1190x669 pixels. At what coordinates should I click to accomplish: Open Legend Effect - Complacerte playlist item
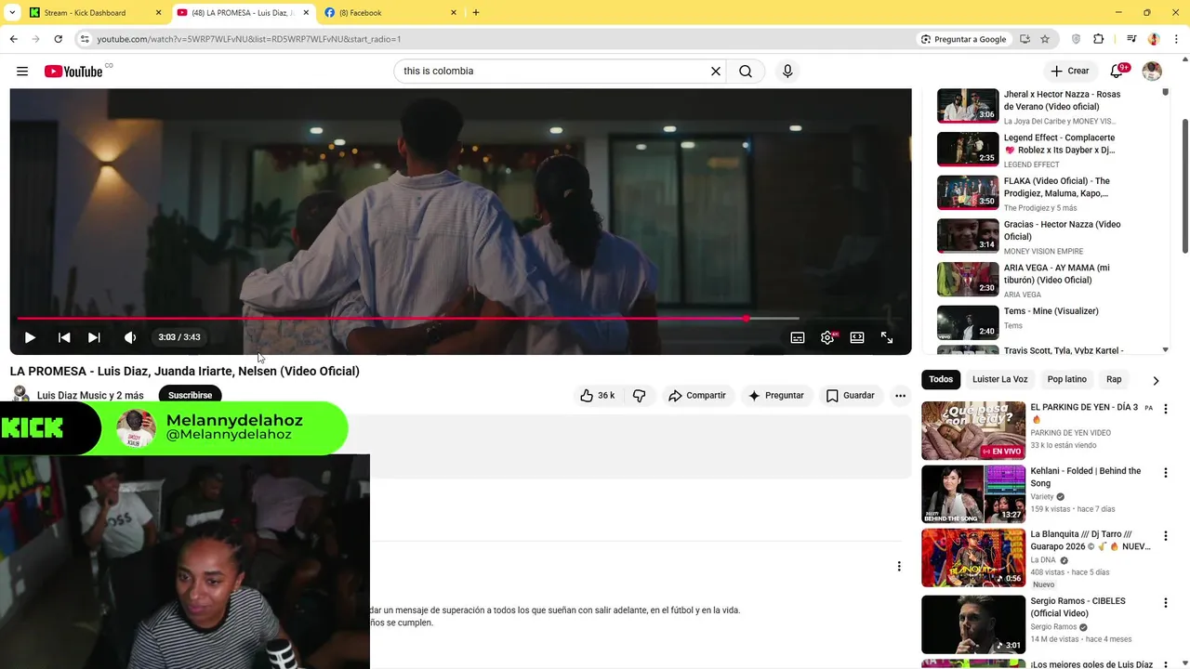pos(1051,150)
